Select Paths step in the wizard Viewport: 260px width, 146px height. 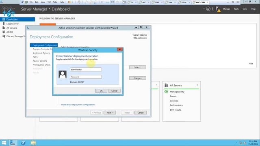click(x=35, y=57)
